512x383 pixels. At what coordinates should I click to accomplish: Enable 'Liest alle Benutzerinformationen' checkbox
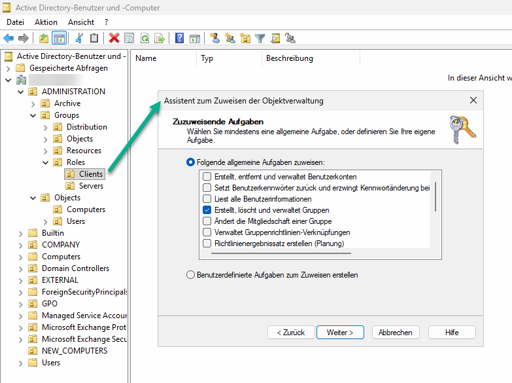pyautogui.click(x=207, y=199)
